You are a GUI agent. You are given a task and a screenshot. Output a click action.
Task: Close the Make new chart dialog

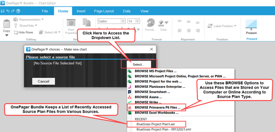152,49
